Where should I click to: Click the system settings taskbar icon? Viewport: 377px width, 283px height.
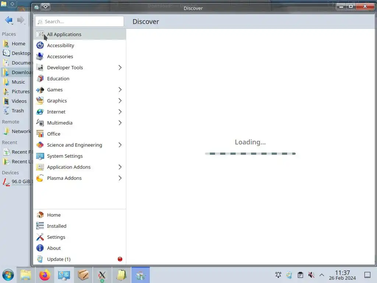pyautogui.click(x=64, y=275)
